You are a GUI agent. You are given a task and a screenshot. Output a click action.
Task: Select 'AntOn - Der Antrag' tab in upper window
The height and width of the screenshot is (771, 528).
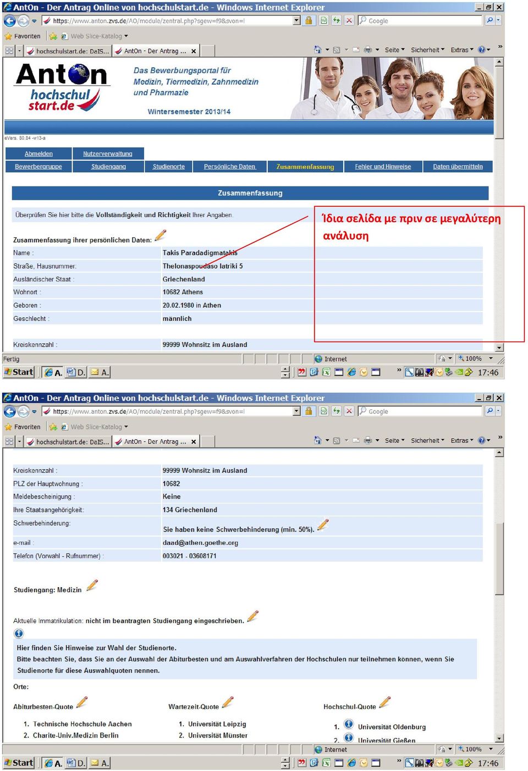pos(156,51)
